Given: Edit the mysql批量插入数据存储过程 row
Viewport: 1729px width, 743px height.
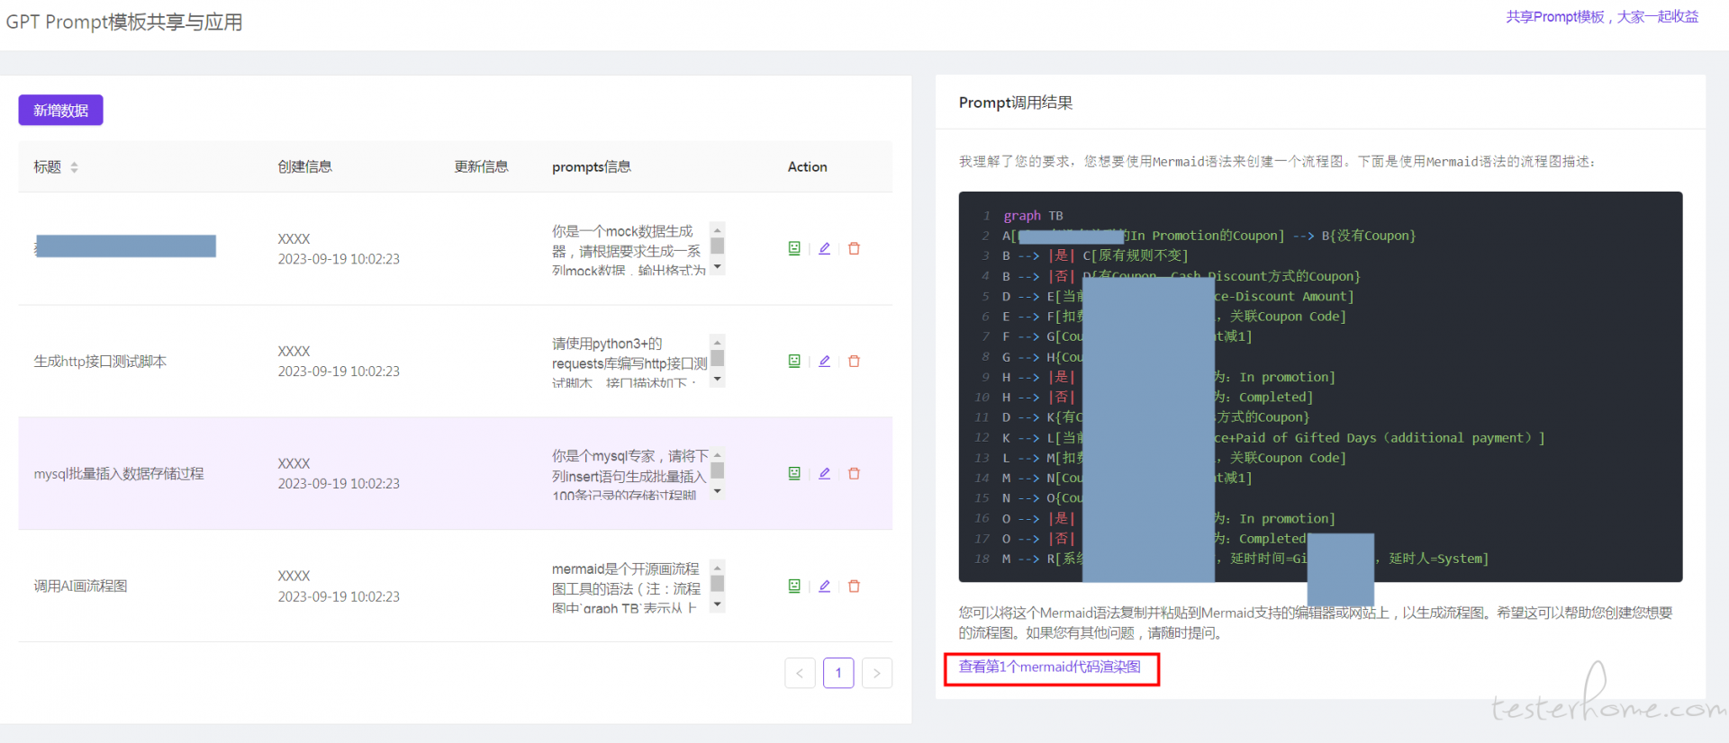Looking at the screenshot, I should [x=824, y=473].
